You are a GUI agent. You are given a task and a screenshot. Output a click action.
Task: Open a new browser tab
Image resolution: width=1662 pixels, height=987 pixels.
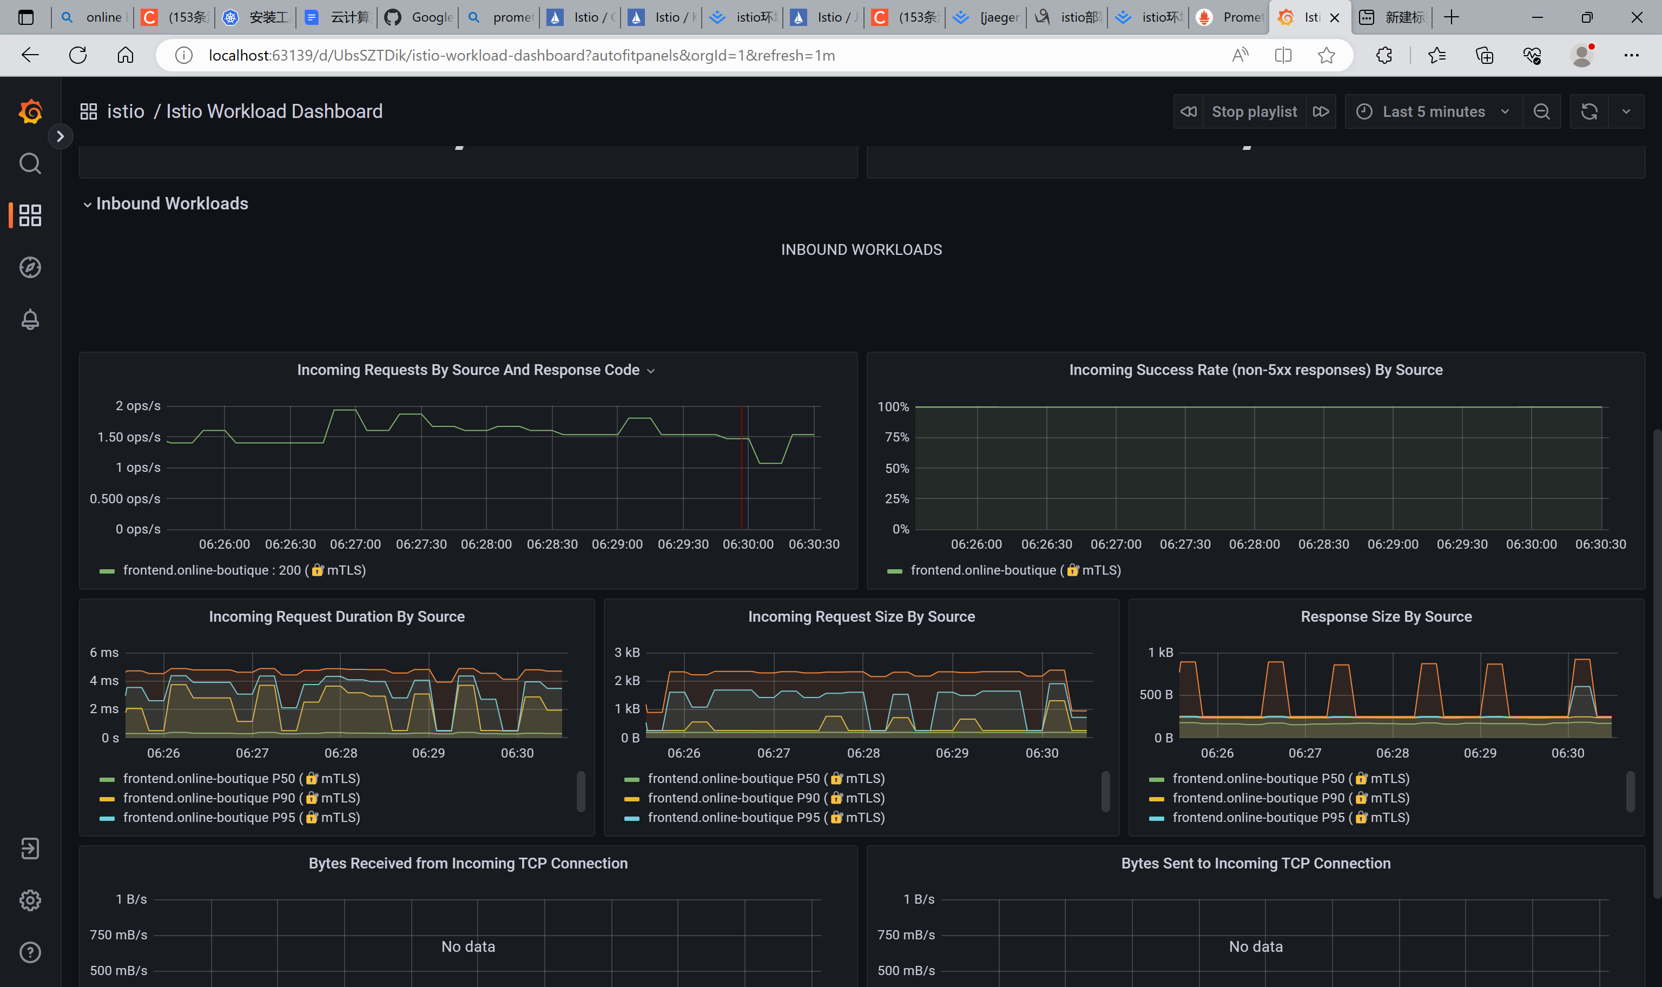click(1452, 17)
